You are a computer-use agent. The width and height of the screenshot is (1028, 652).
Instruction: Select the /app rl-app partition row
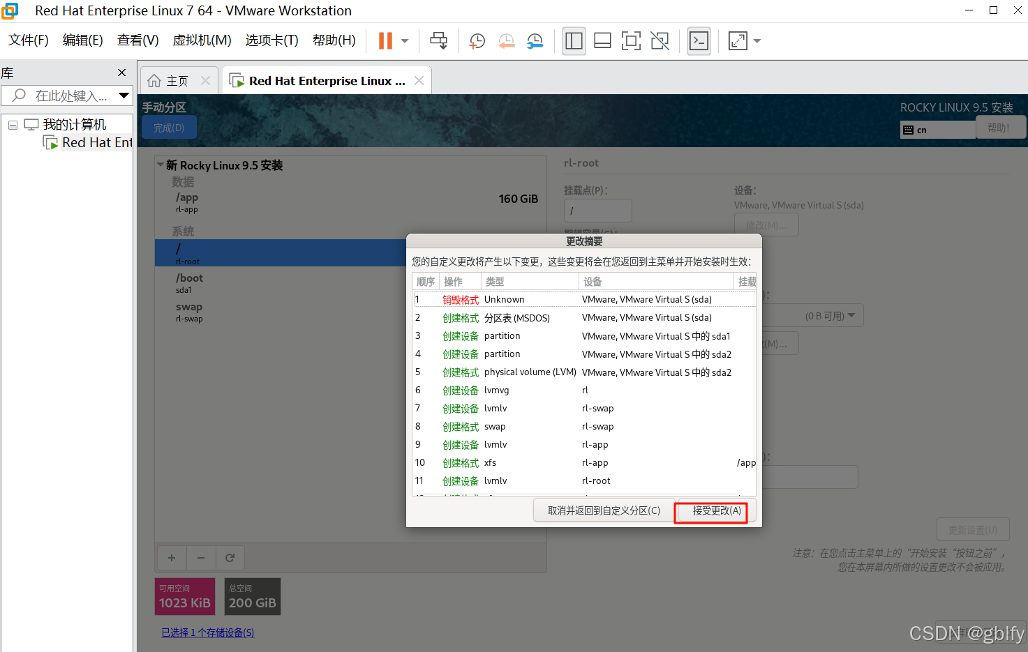click(x=350, y=202)
